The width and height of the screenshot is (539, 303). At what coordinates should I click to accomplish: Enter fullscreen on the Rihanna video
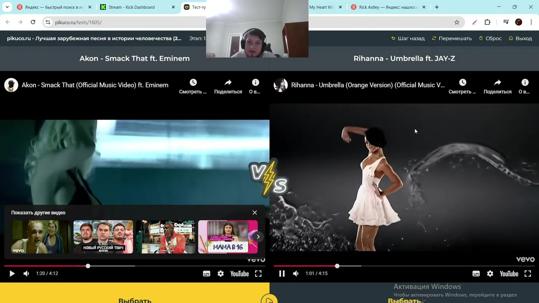(528, 274)
